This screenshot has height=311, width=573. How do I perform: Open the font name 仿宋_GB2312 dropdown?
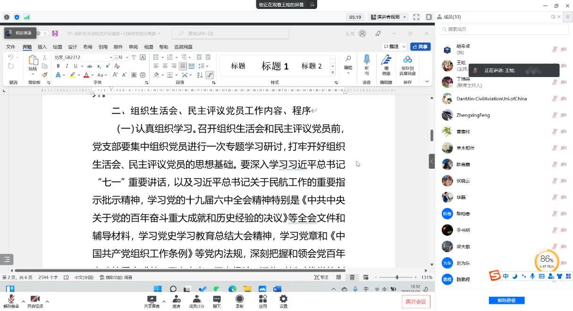point(110,57)
